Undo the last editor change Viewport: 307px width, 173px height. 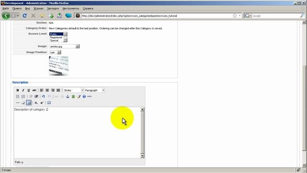(44, 97)
